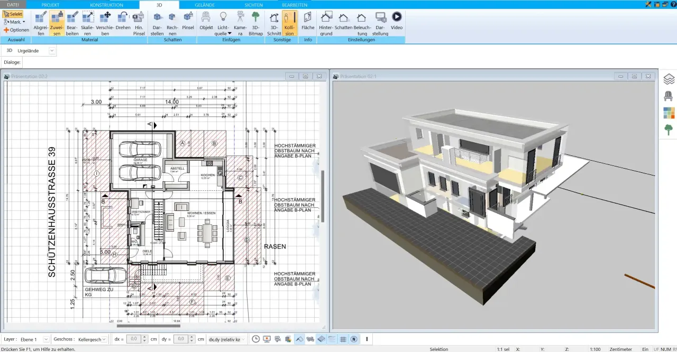Toggle the plain sloped surface icon
Image resolution: width=677 pixels, height=352 pixels.
299,339
